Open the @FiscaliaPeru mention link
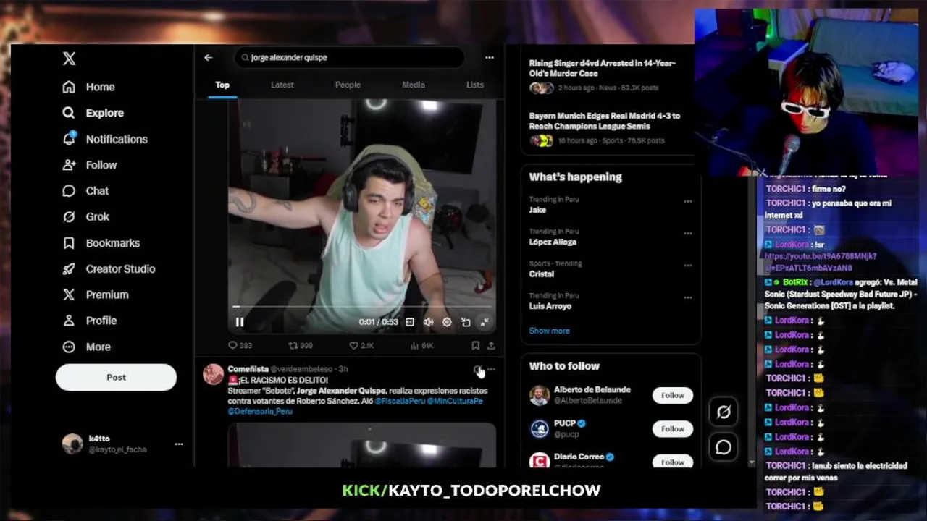The width and height of the screenshot is (927, 521). tap(399, 401)
